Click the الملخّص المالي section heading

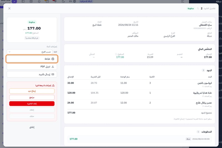(205, 49)
